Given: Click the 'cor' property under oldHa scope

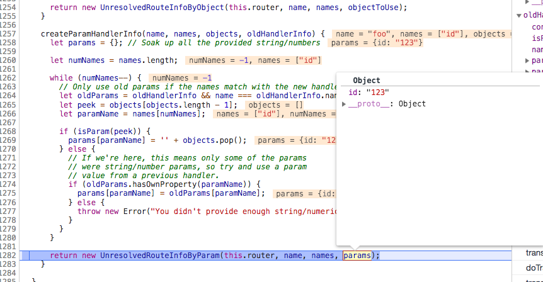Looking at the screenshot, I should pyautogui.click(x=537, y=27).
